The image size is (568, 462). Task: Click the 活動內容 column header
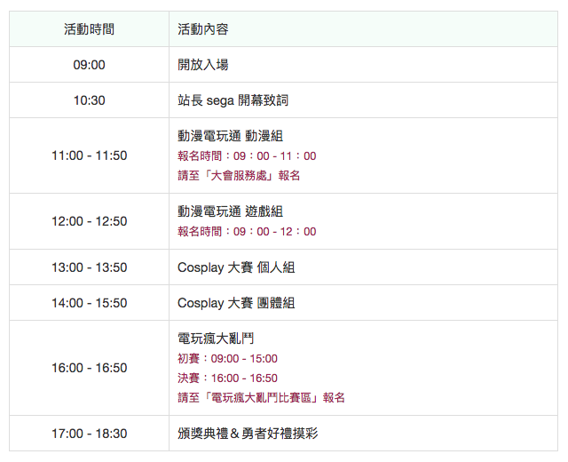202,29
